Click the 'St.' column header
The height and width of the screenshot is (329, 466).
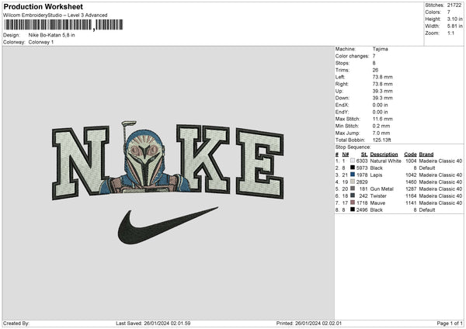coord(364,154)
